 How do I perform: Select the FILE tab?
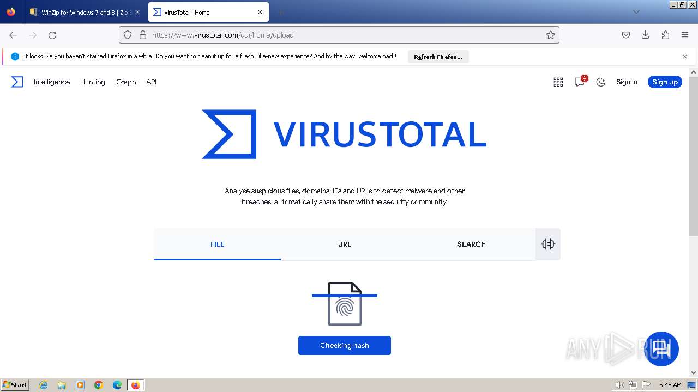click(217, 244)
